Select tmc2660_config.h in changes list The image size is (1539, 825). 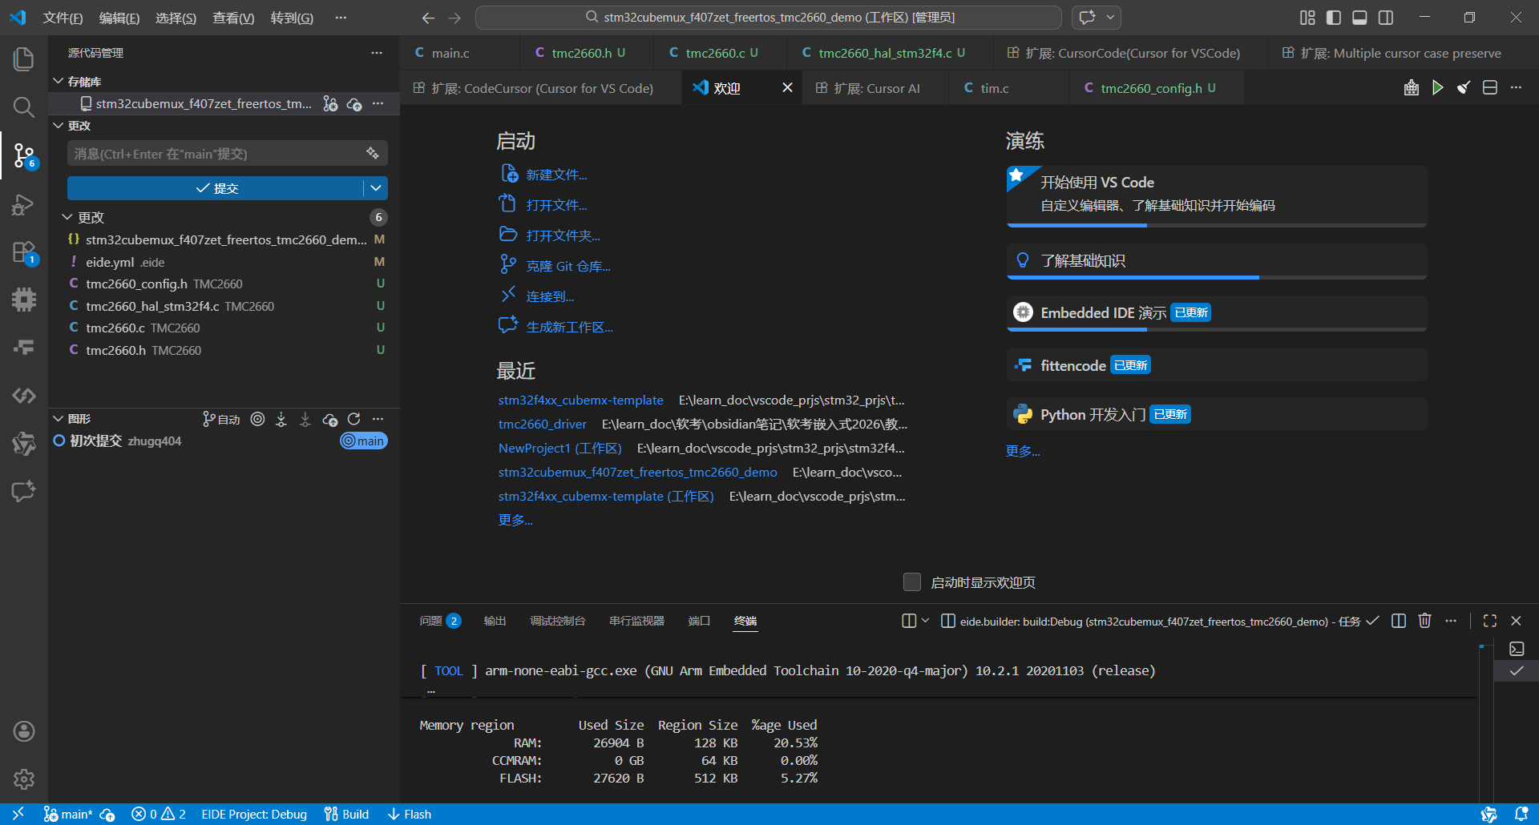click(224, 284)
